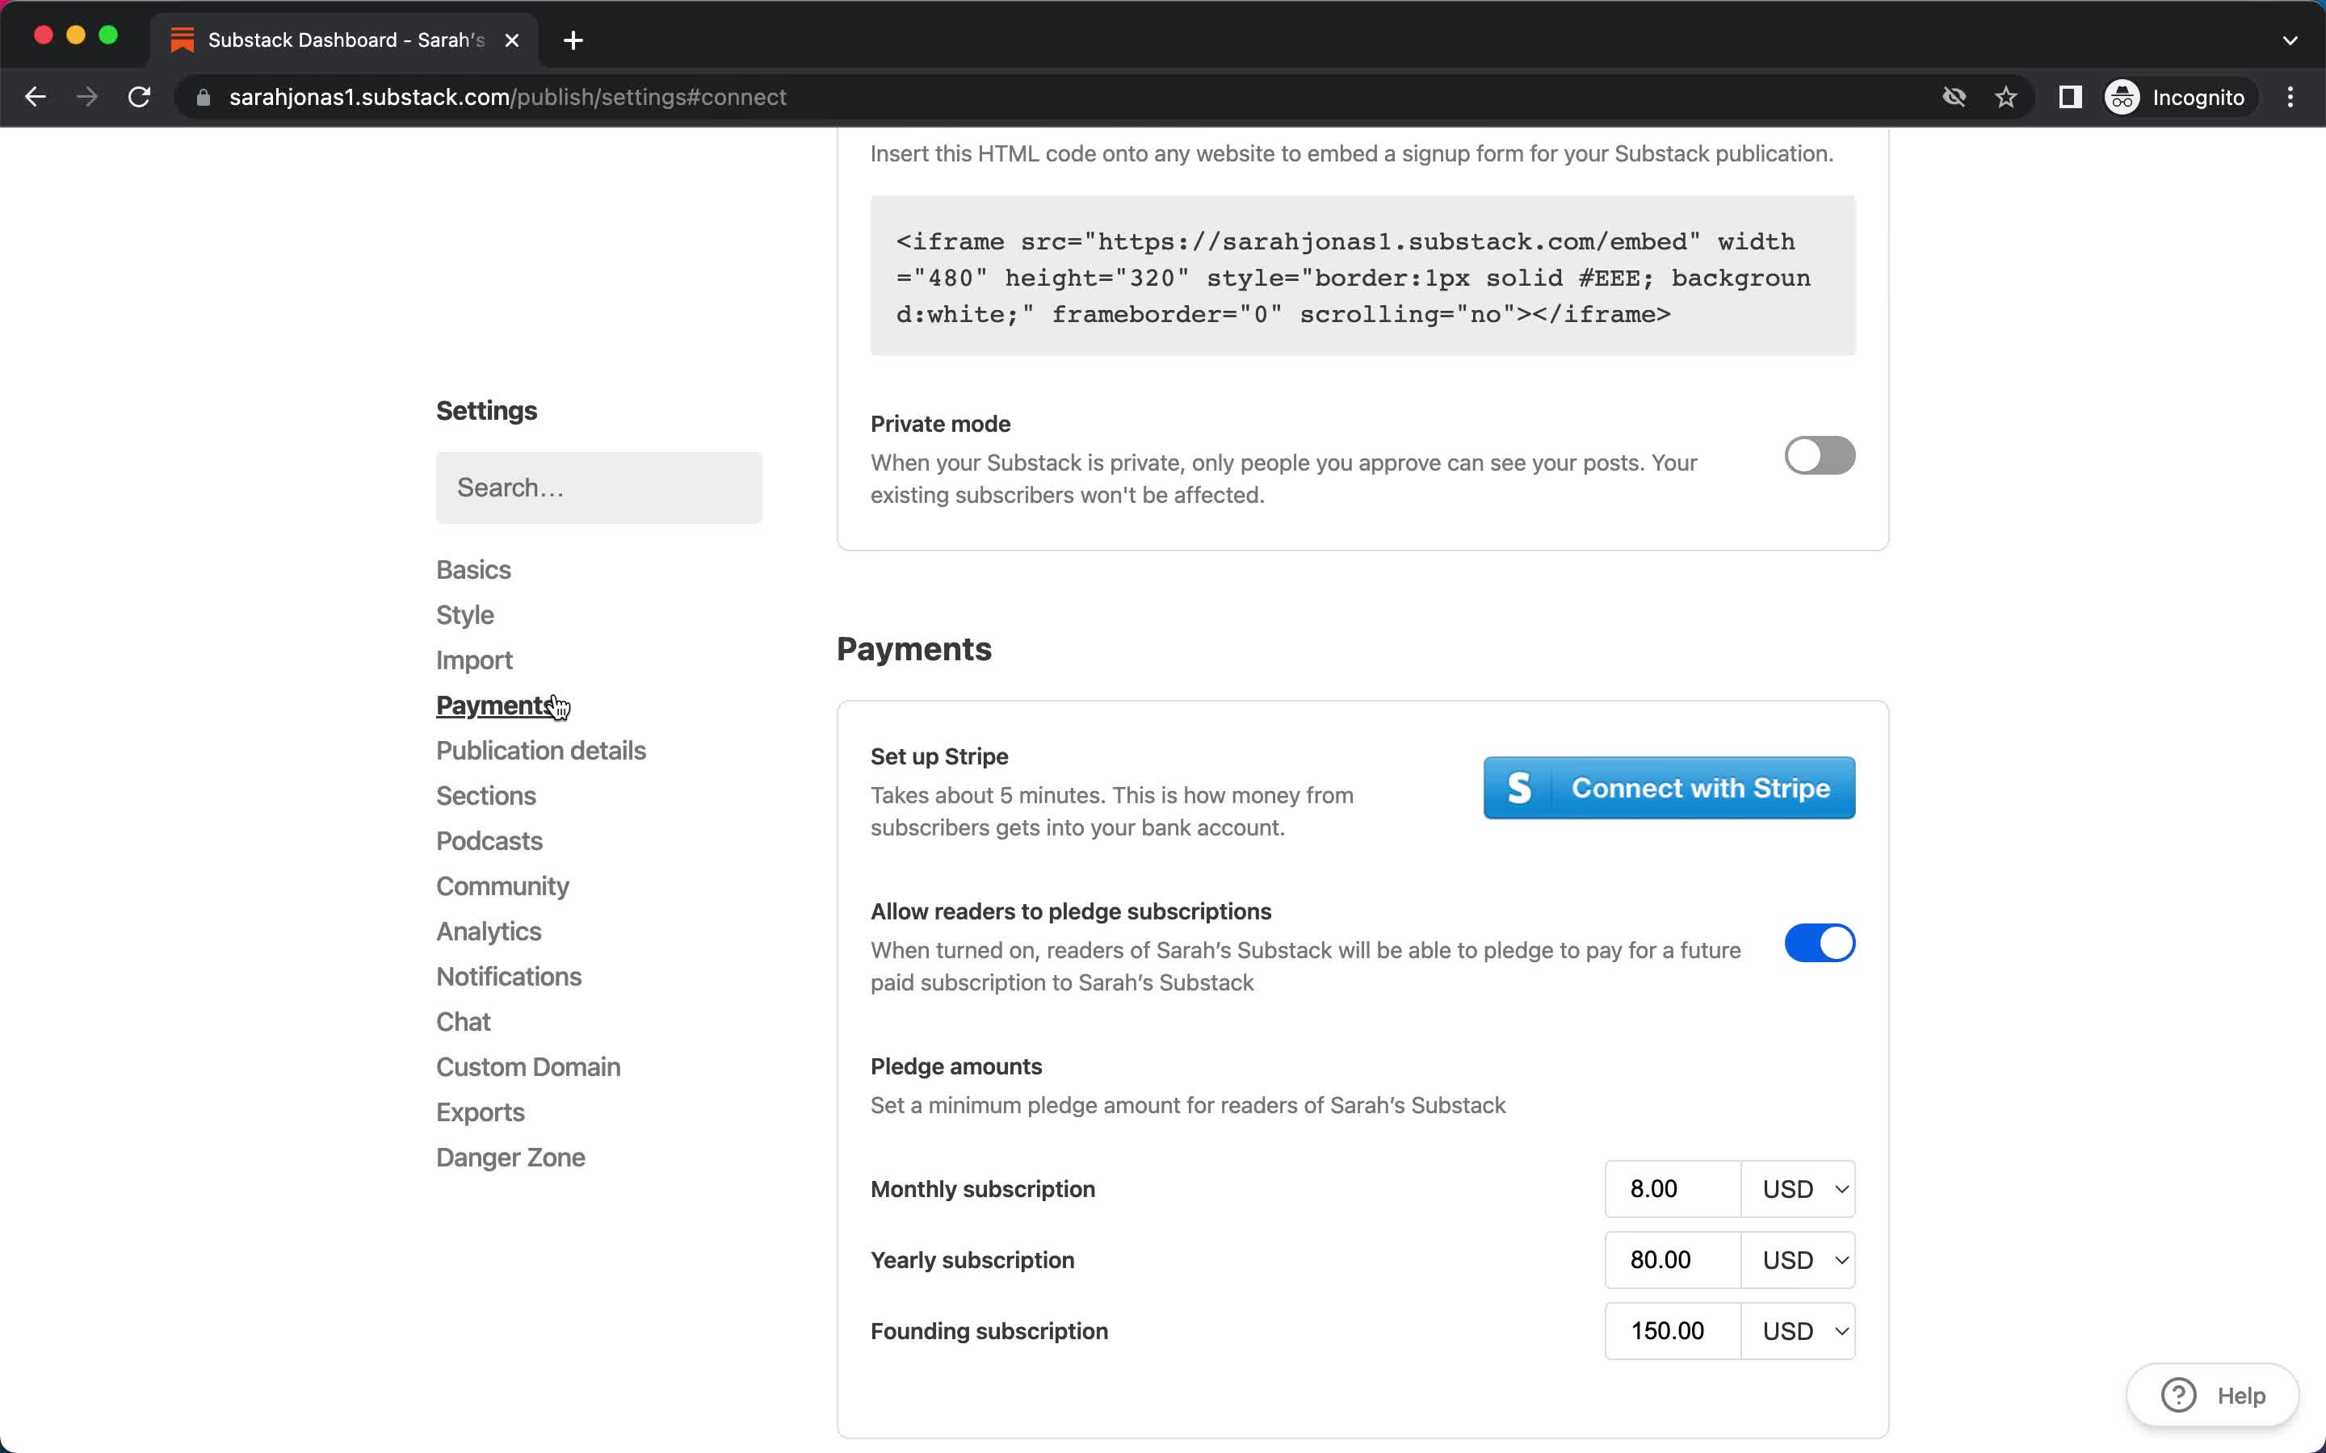2326x1453 pixels.
Task: Click the Danger Zone settings link
Action: [x=510, y=1157]
